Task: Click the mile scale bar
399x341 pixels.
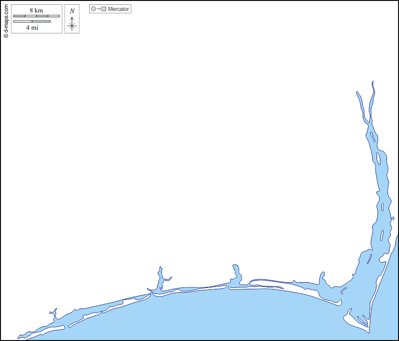Action: tap(32, 22)
